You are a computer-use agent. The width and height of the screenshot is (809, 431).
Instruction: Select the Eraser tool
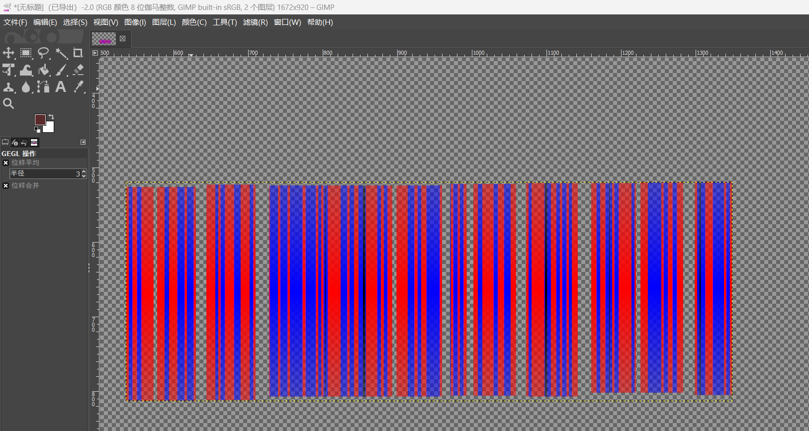click(78, 70)
